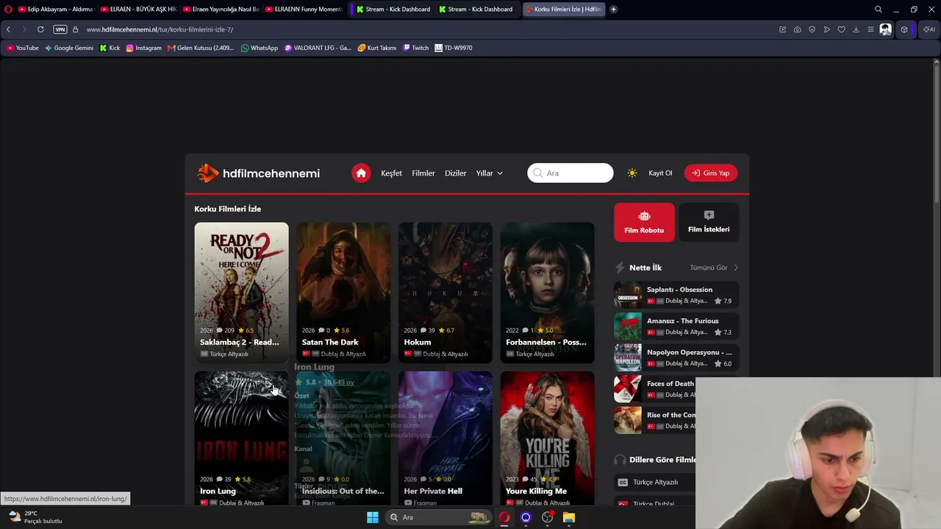Image resolution: width=941 pixels, height=529 pixels.
Task: Click the send/flow arrow icon in toolbar
Action: tap(826, 29)
